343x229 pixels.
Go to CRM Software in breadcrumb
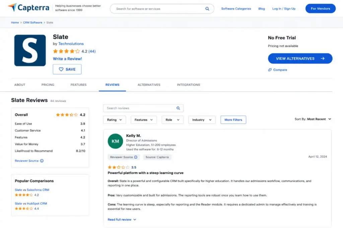coord(32,22)
